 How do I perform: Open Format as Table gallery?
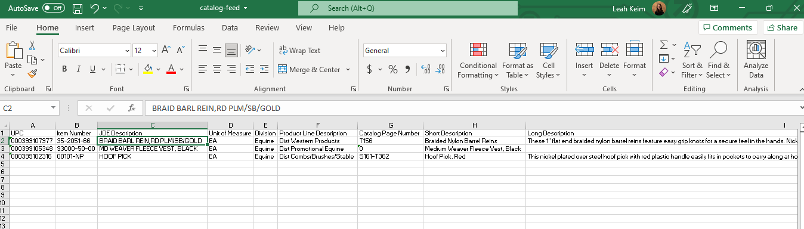pyautogui.click(x=517, y=61)
